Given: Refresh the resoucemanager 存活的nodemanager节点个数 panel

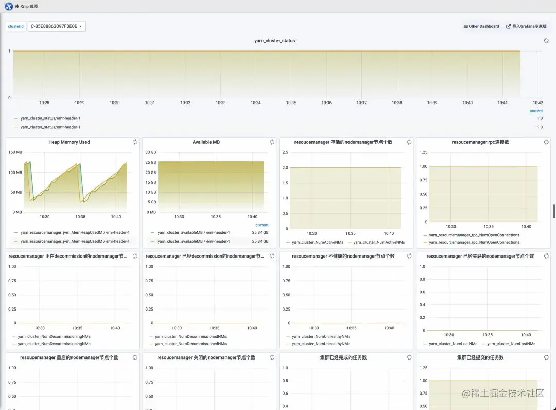Looking at the screenshot, I should 409,142.
